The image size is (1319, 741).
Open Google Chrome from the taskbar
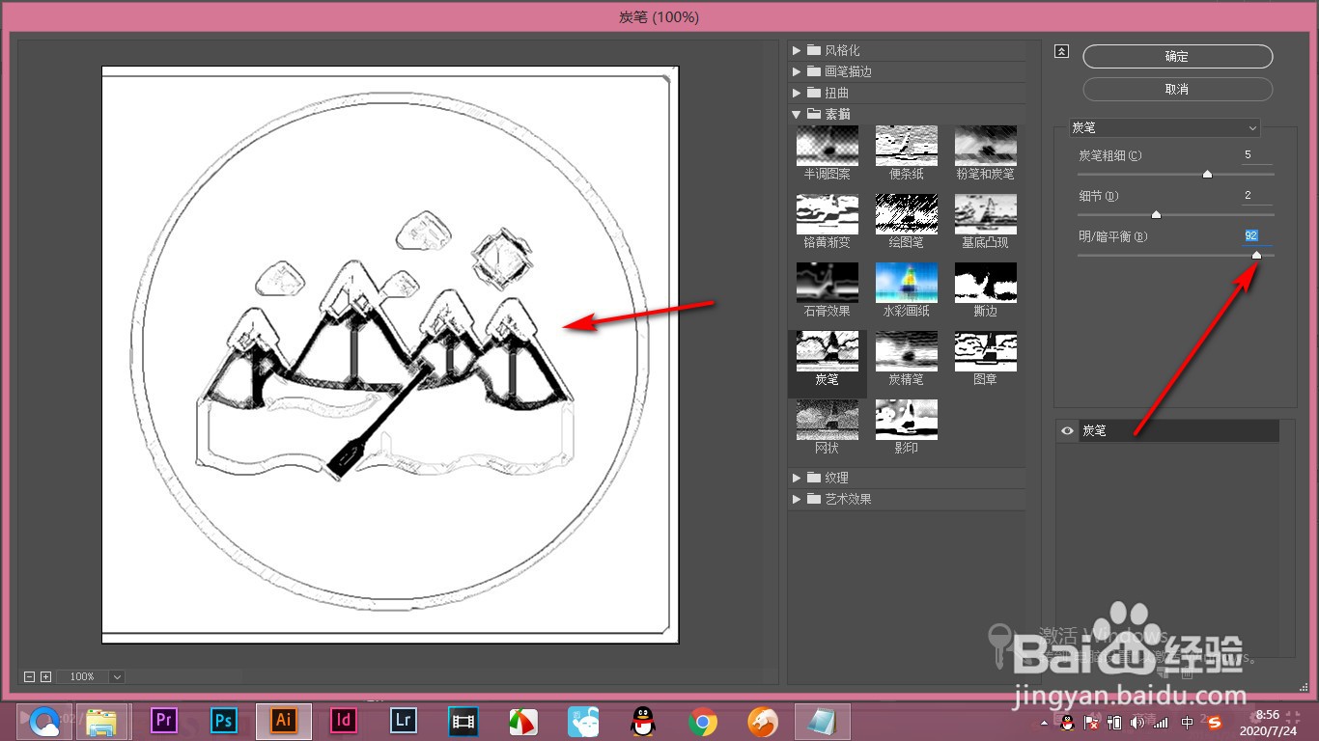point(703,721)
